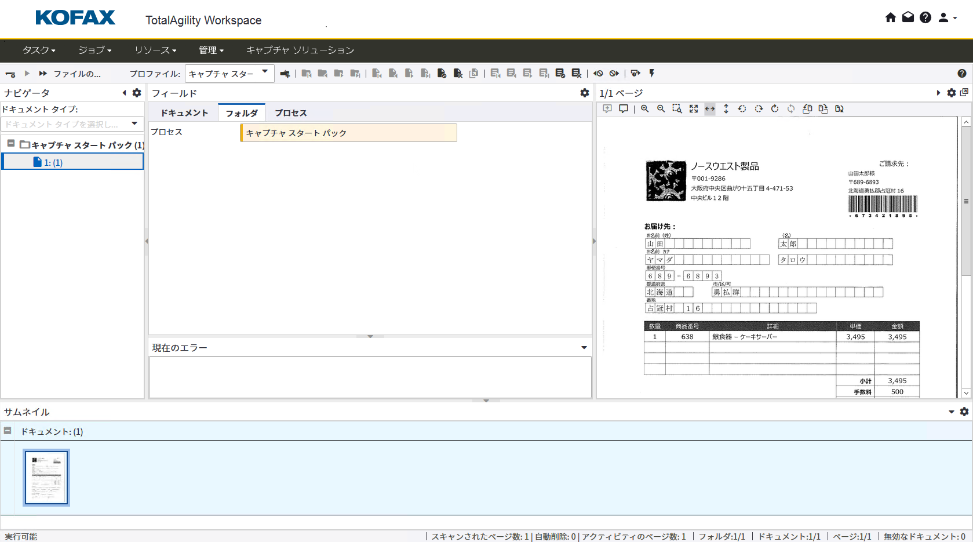Viewport: 973px width, 542px height.
Task: Expand the 現在のエラー panel arrow
Action: pyautogui.click(x=584, y=348)
